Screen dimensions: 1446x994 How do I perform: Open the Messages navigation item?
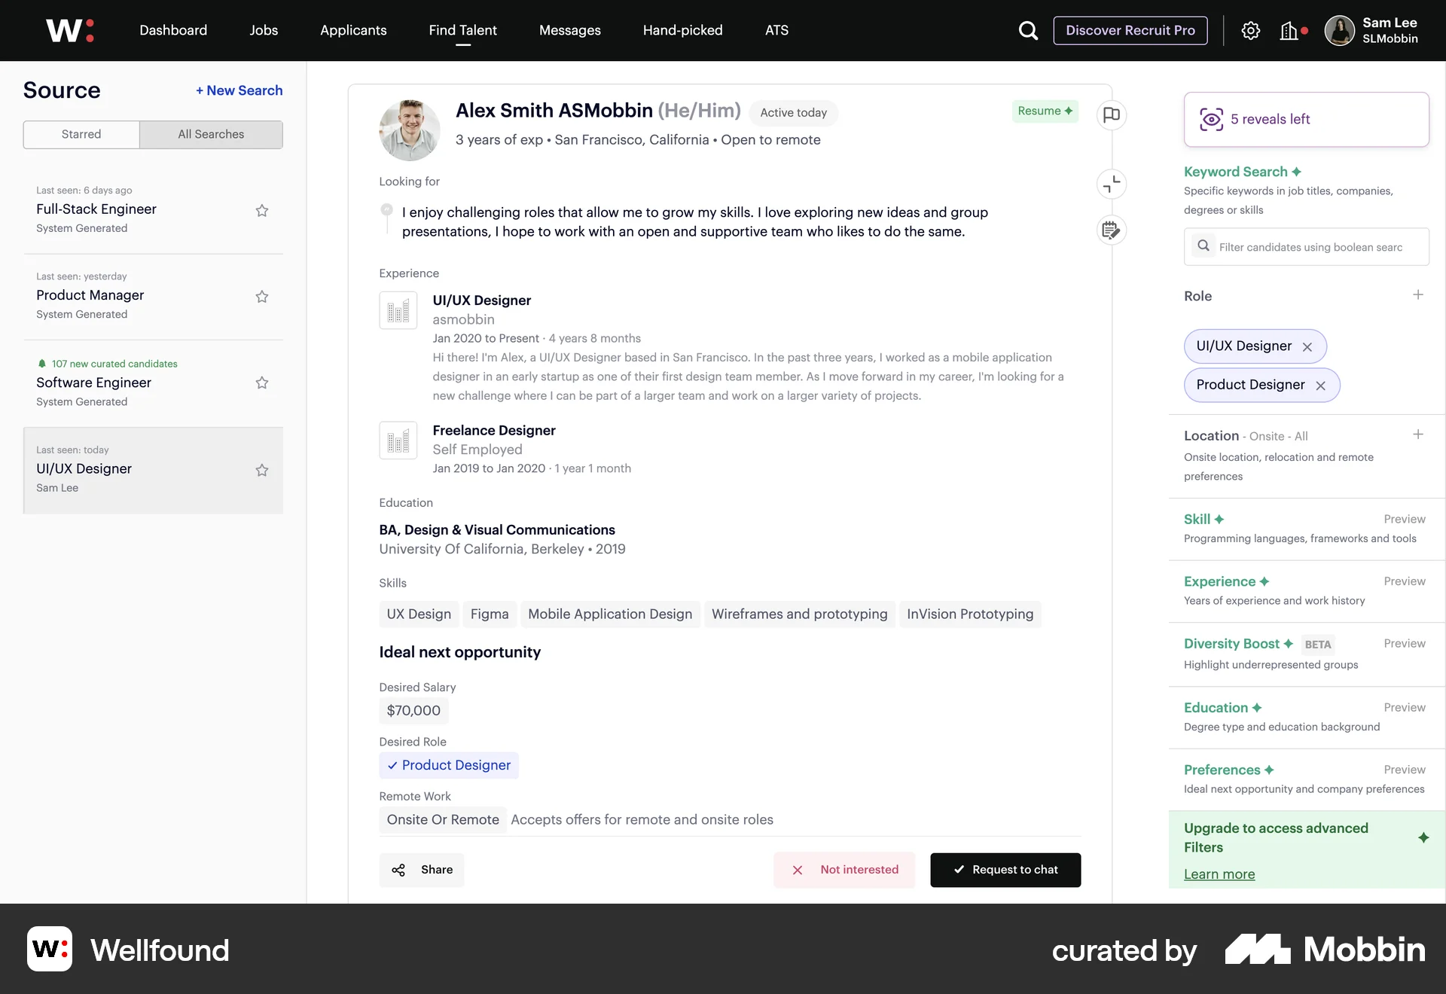(569, 30)
